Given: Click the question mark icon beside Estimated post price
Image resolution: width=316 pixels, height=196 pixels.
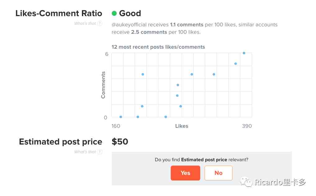Looking at the screenshot, I should tap(100, 152).
